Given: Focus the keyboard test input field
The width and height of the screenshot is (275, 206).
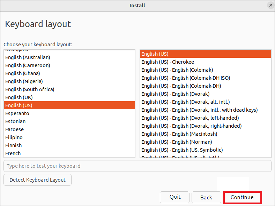Looking at the screenshot, I should point(137,166).
